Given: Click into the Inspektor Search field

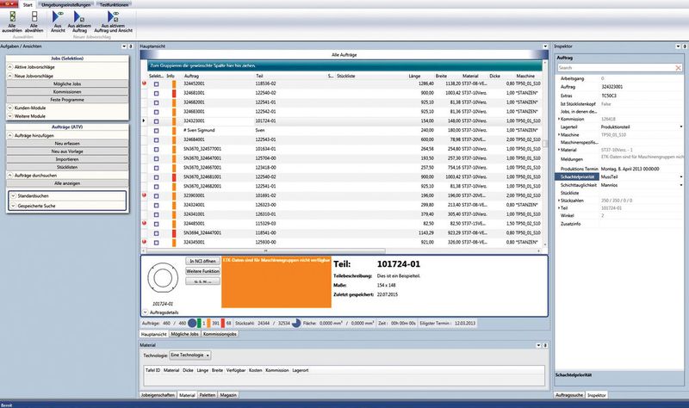Looking at the screenshot, I should pos(611,67).
